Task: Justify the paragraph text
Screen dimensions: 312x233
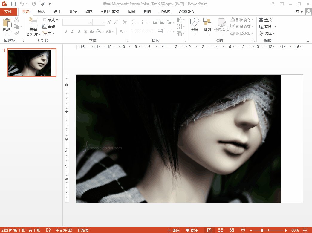Action: [x=154, y=31]
